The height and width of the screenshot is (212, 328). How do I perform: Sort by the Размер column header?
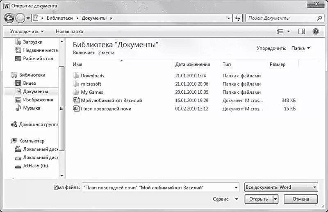283,64
